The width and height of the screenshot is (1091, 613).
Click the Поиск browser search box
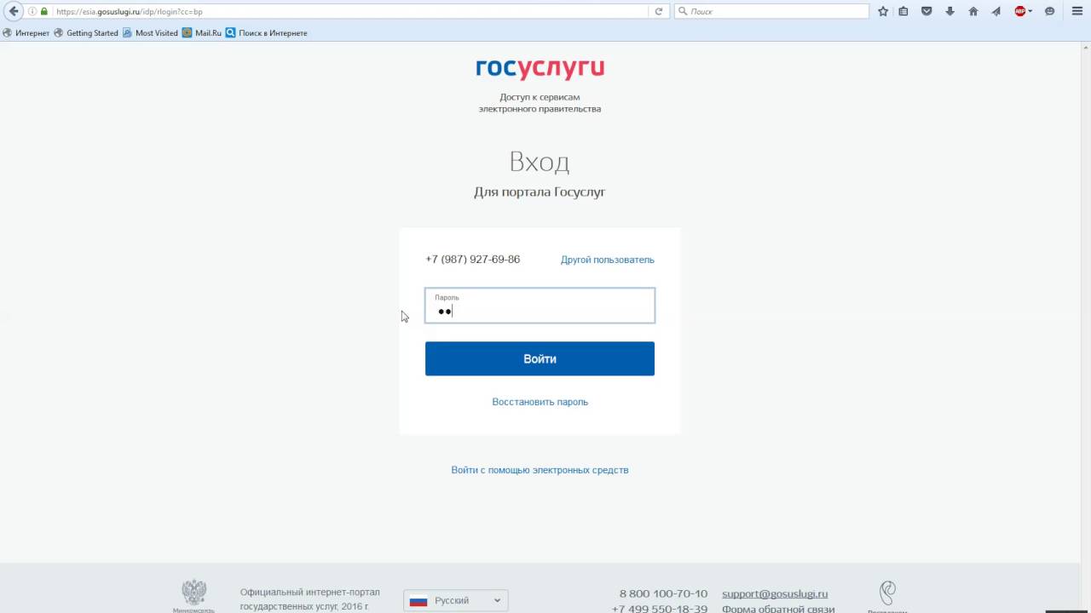click(771, 12)
